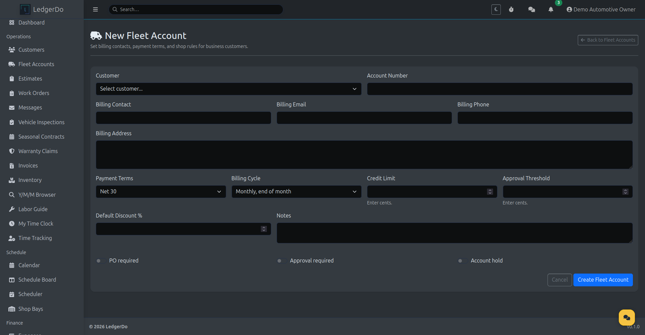Viewport: 645px width, 335px height.
Task: Click the My Time Clock icon
Action: pyautogui.click(x=12, y=224)
